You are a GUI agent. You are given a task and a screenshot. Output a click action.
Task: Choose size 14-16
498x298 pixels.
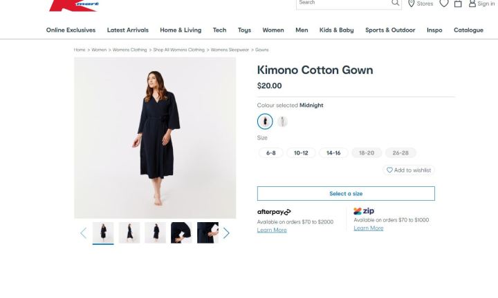click(x=333, y=153)
